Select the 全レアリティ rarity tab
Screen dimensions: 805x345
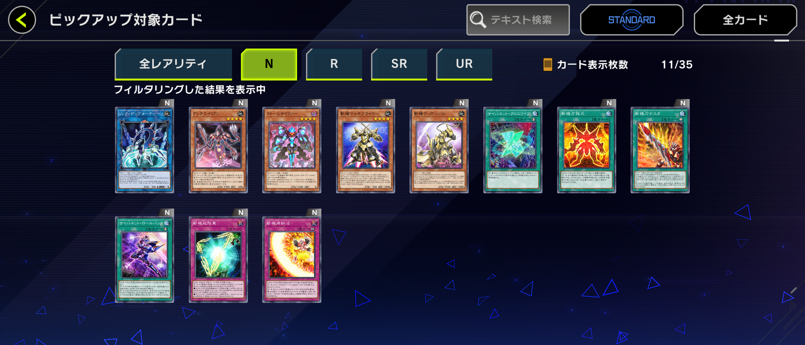click(173, 64)
